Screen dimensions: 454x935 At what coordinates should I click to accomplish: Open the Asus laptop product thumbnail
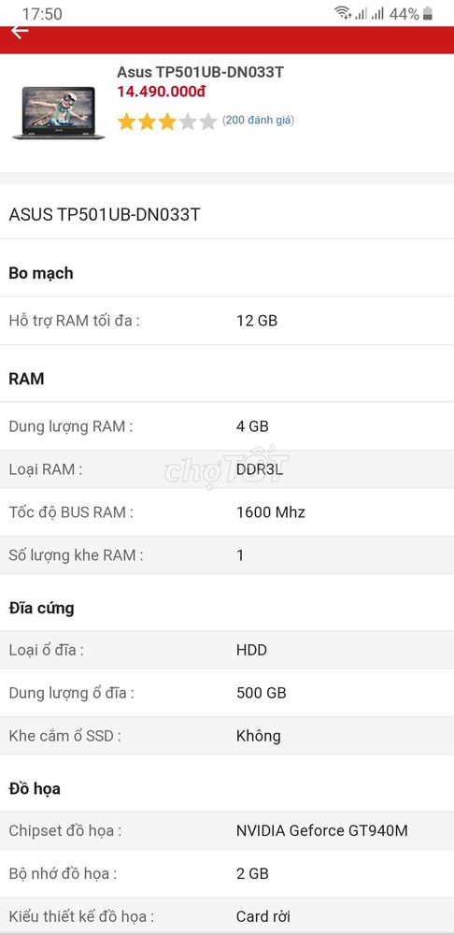tap(59, 113)
